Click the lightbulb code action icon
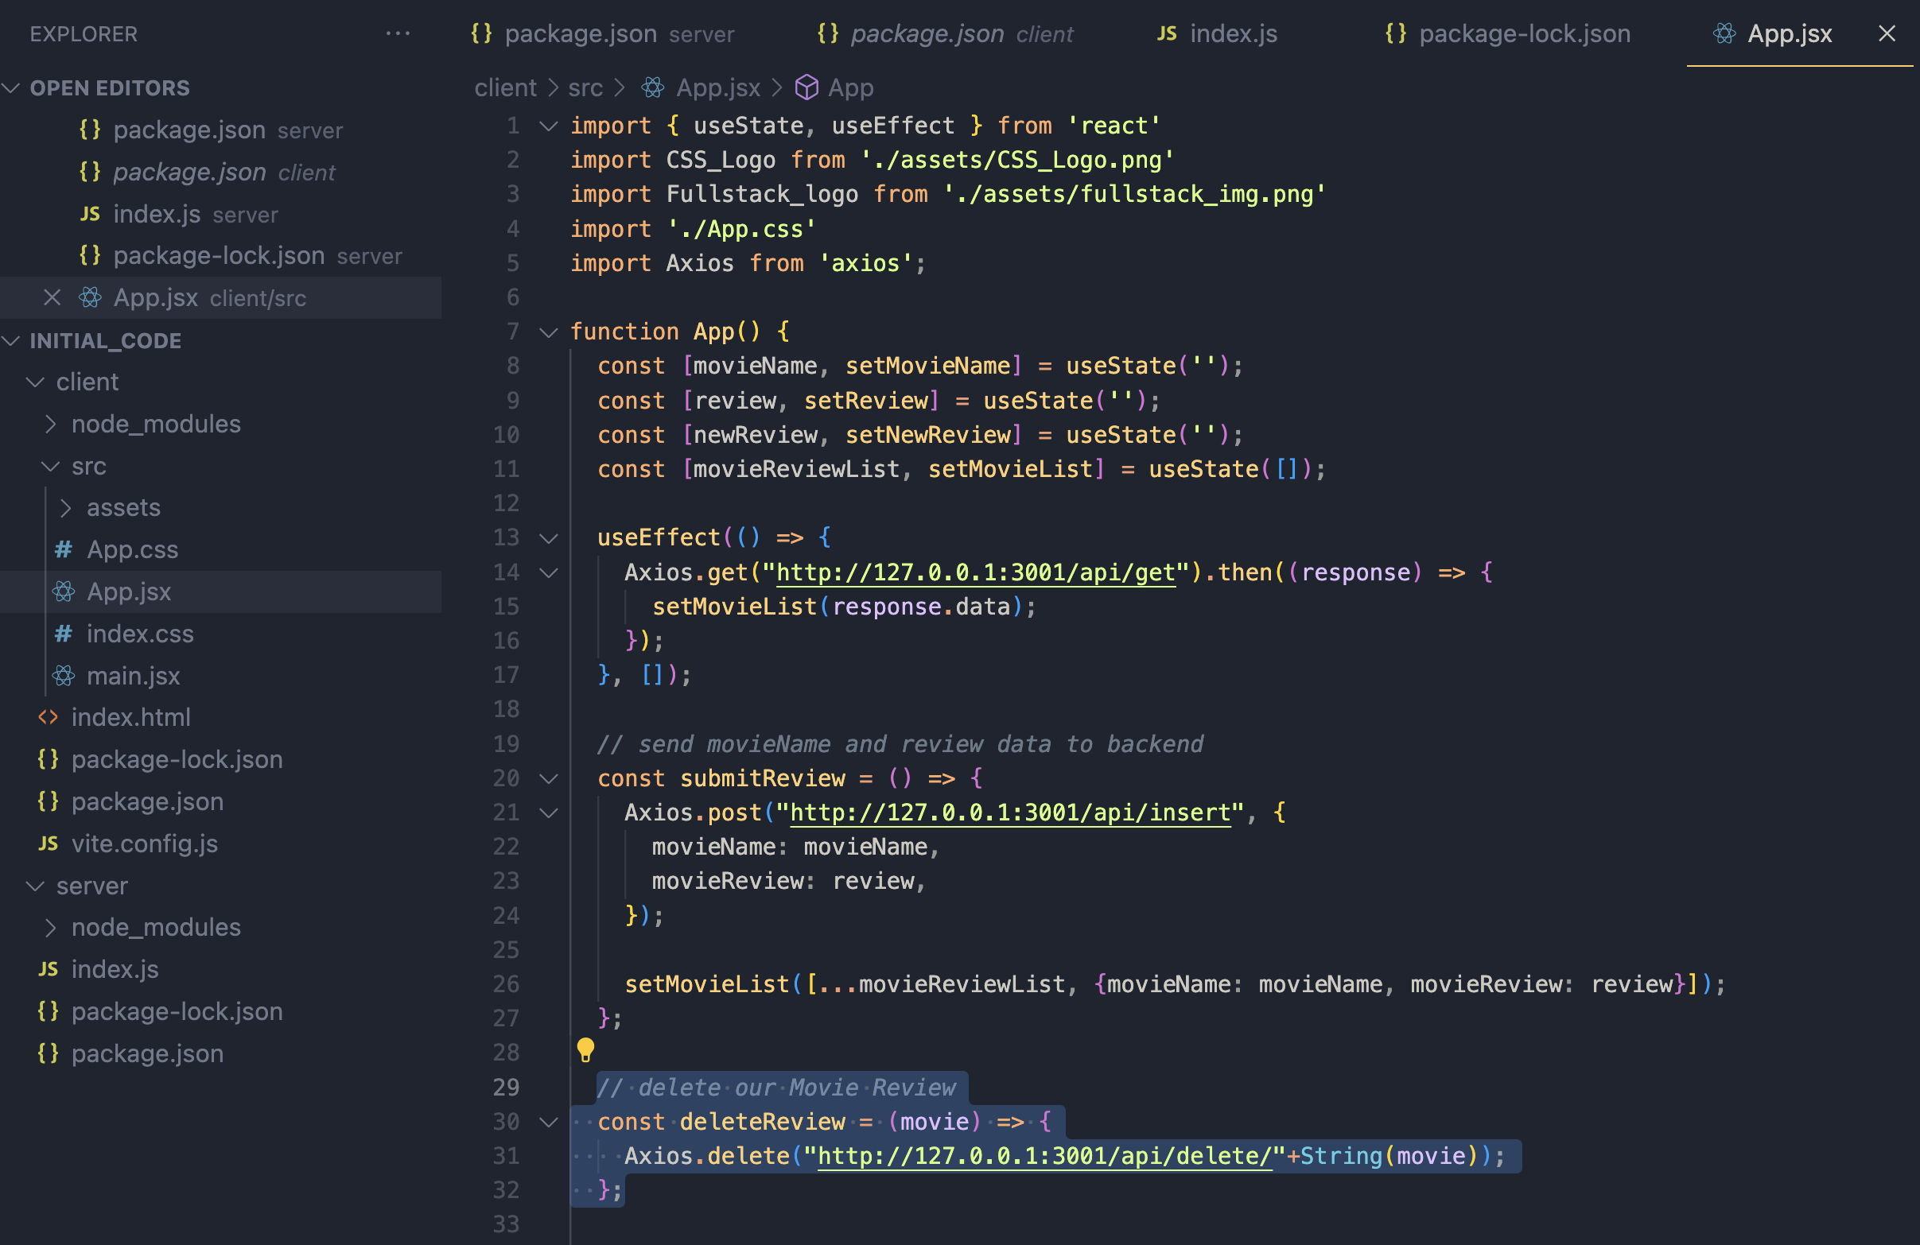The height and width of the screenshot is (1245, 1920). click(585, 1049)
